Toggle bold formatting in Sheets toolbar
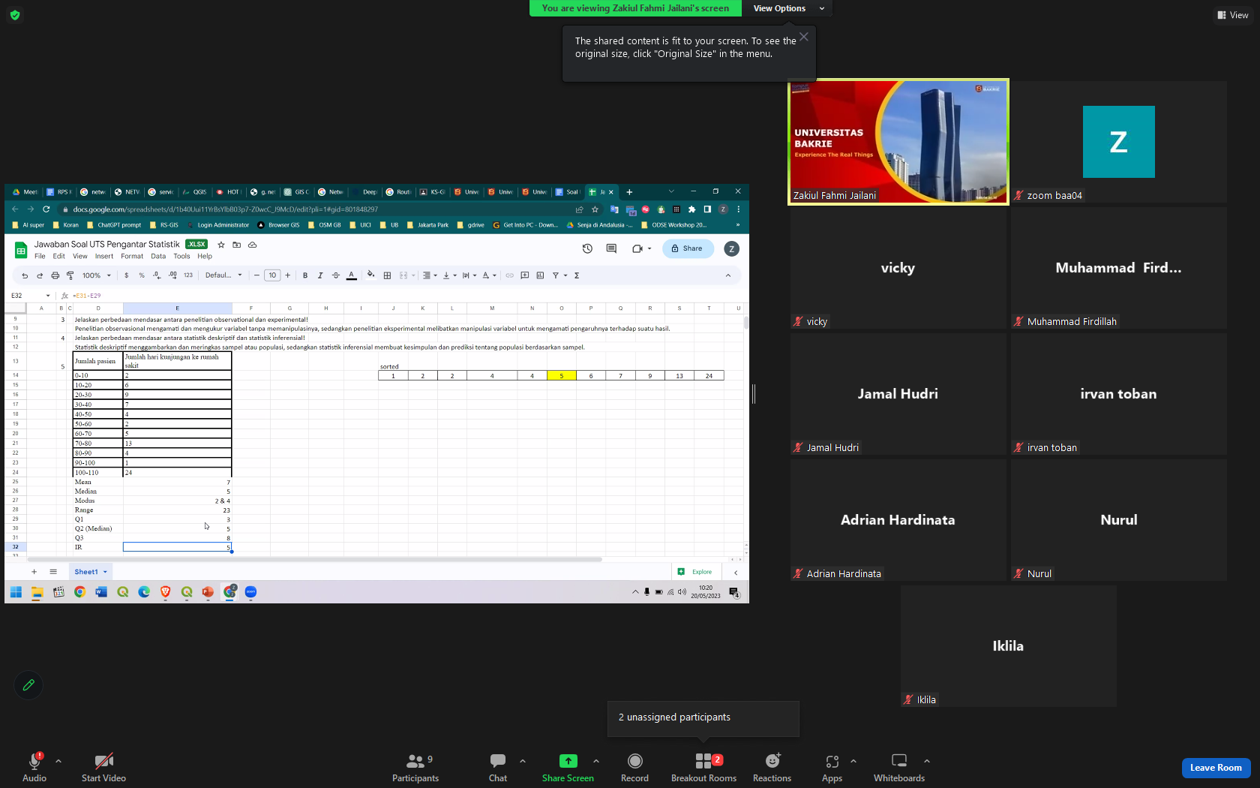Image resolution: width=1260 pixels, height=788 pixels. 305,275
